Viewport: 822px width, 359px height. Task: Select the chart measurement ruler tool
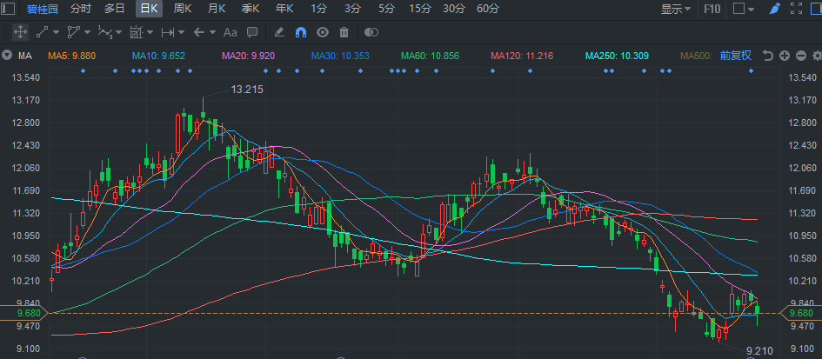coord(137,32)
